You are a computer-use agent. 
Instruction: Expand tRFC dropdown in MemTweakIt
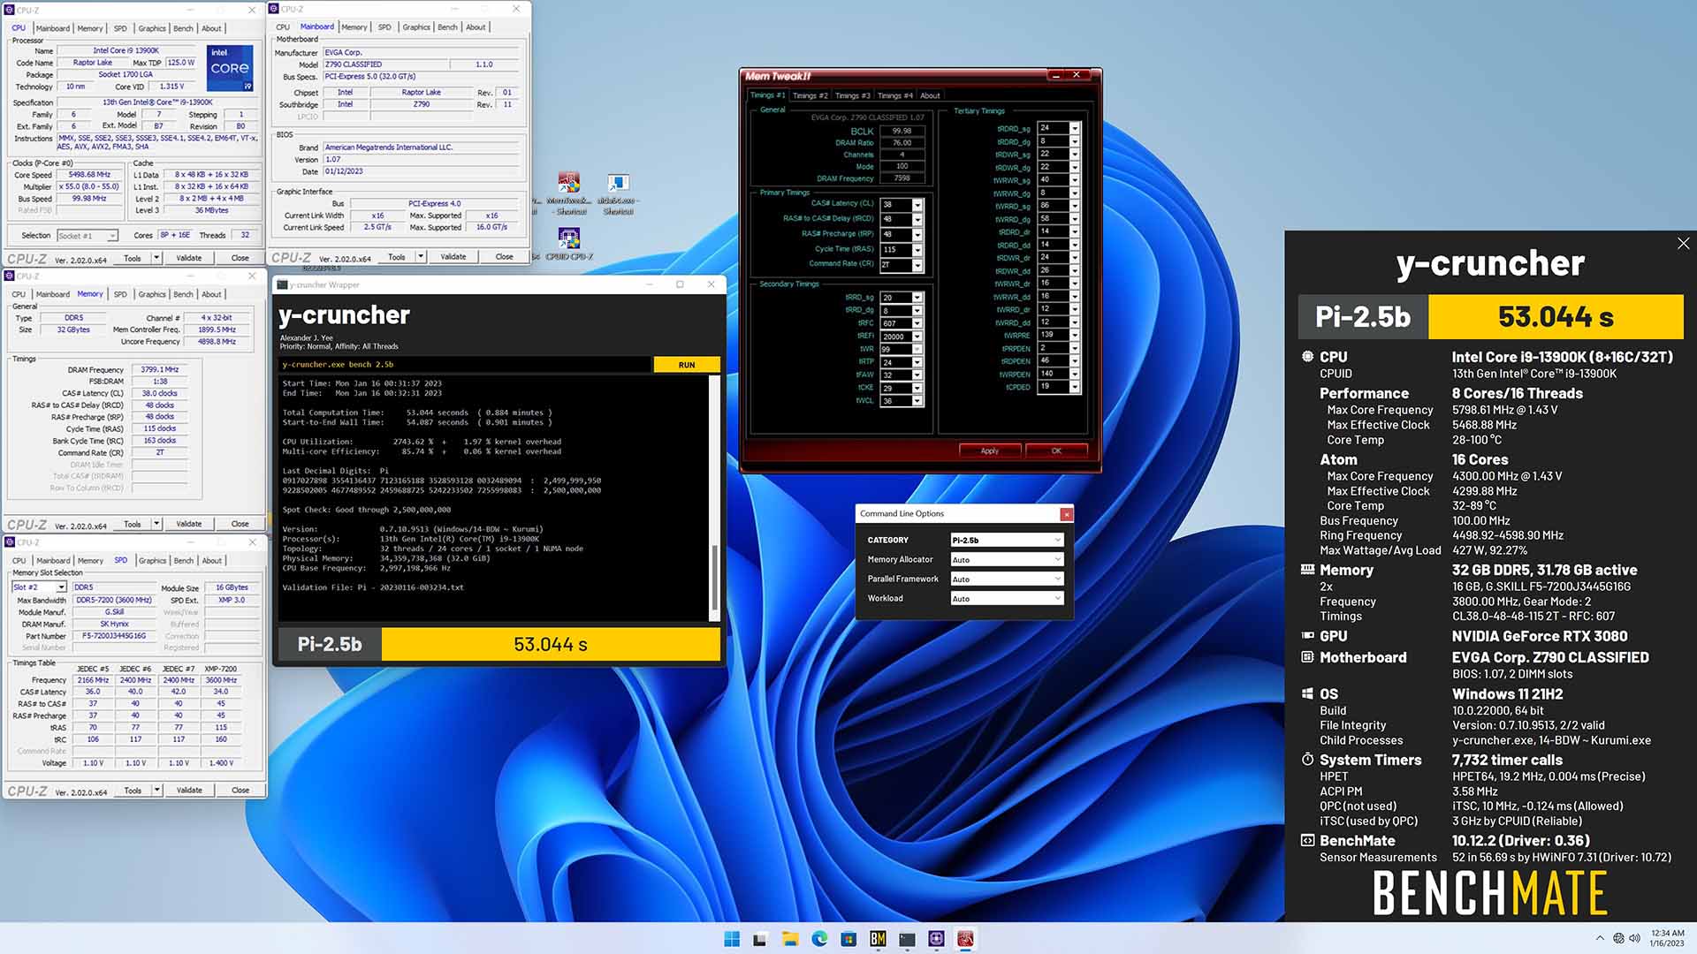pyautogui.click(x=917, y=323)
